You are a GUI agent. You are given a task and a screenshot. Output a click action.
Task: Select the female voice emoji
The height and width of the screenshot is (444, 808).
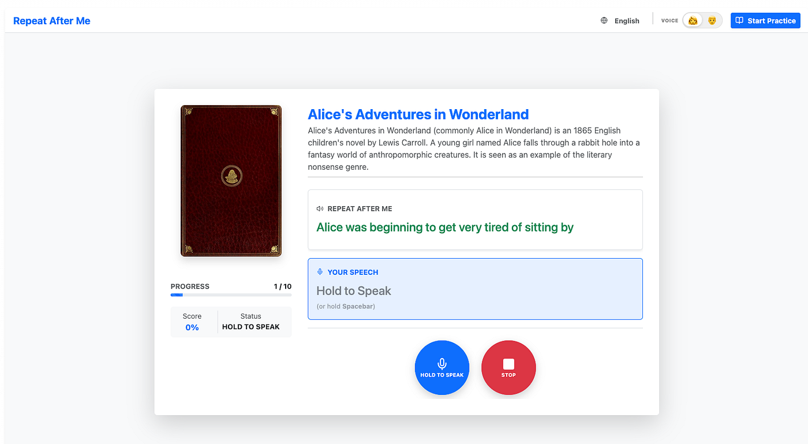click(x=693, y=21)
